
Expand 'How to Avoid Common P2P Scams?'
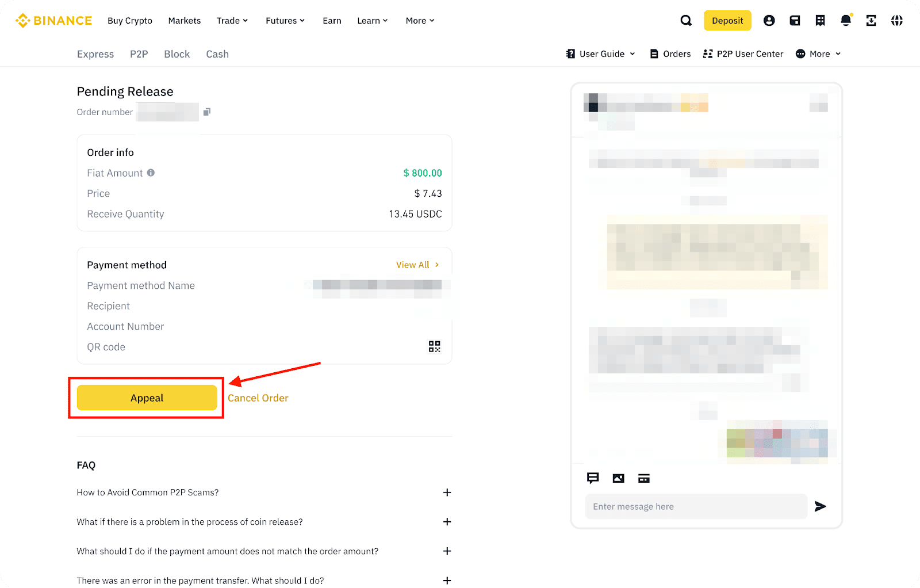tap(447, 492)
